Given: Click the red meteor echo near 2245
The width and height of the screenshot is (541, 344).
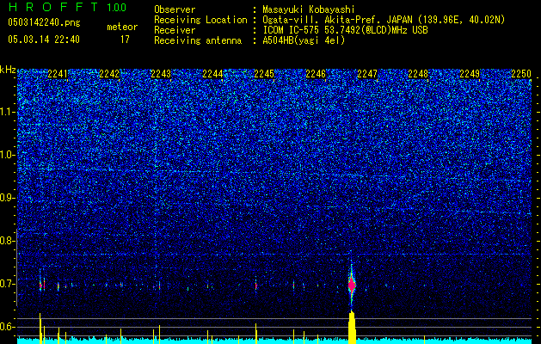Looking at the screenshot, I should coord(256,286).
